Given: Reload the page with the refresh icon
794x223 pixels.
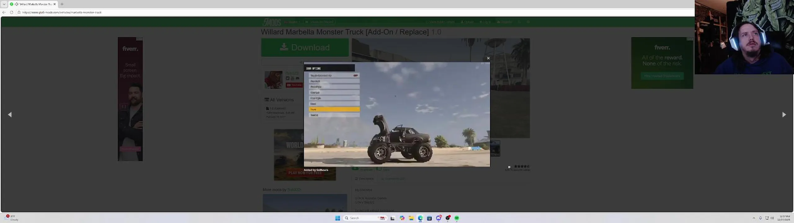Looking at the screenshot, I should tap(11, 12).
